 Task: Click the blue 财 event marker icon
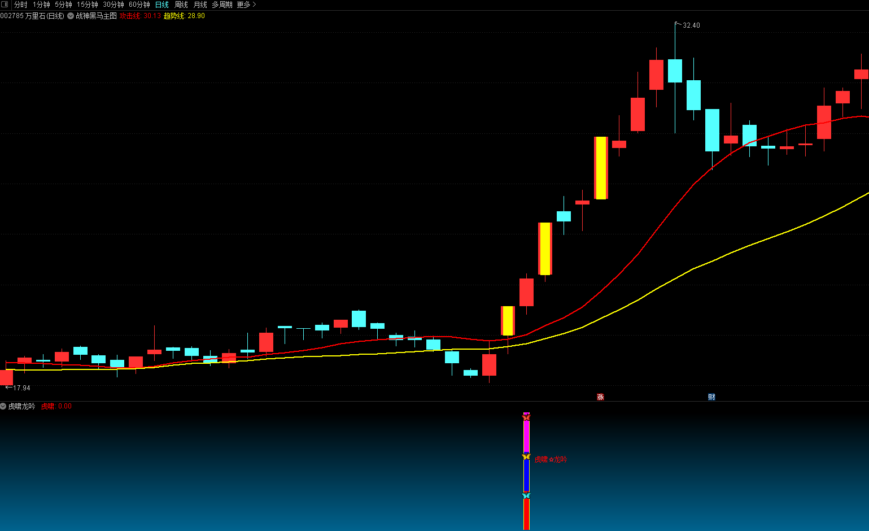point(711,397)
